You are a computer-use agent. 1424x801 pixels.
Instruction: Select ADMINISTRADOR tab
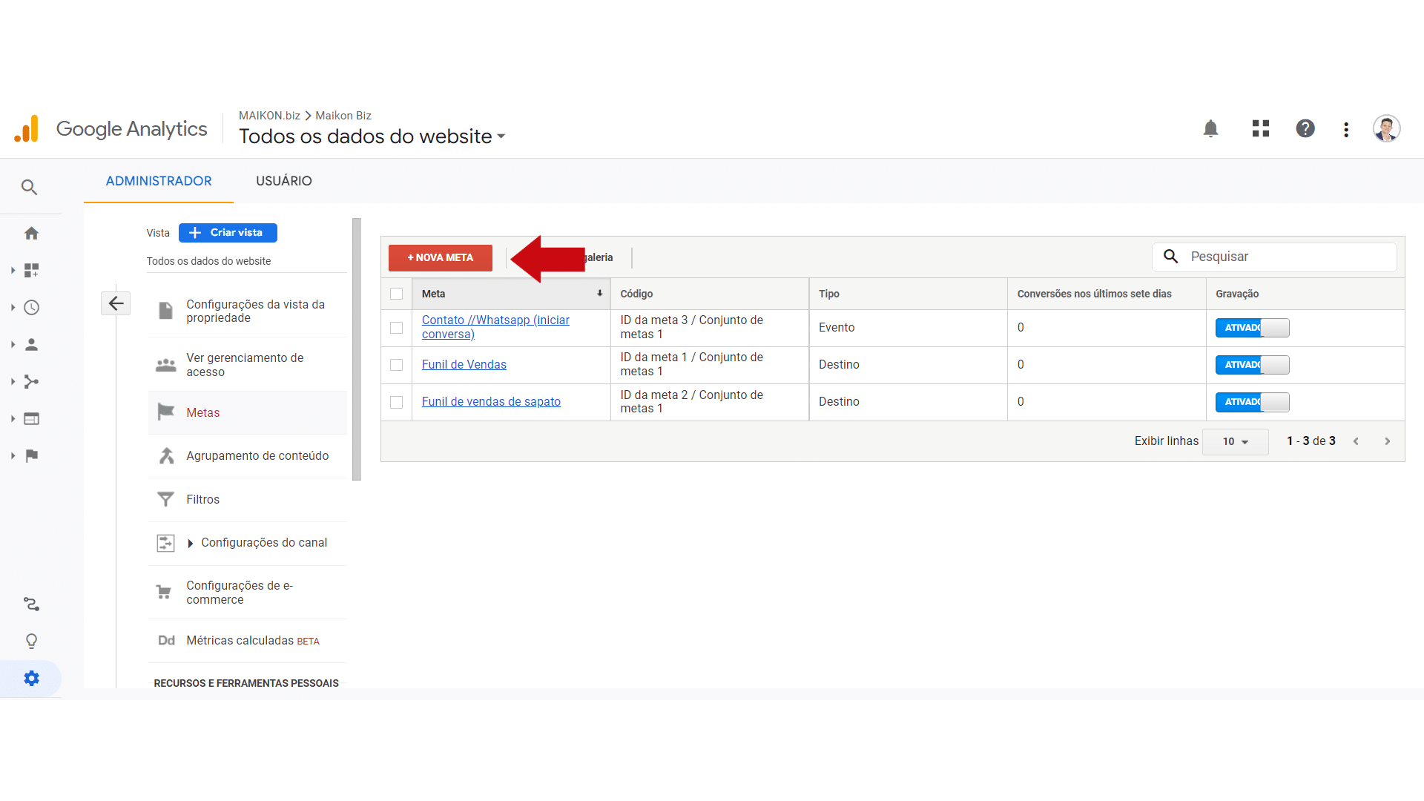159,181
